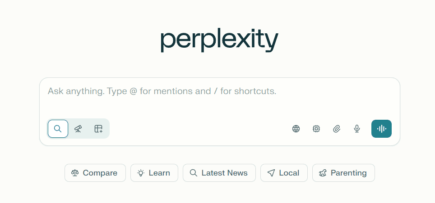Viewport: 435px width, 203px height.
Task: Open the globe sources selector
Action: tap(296, 129)
